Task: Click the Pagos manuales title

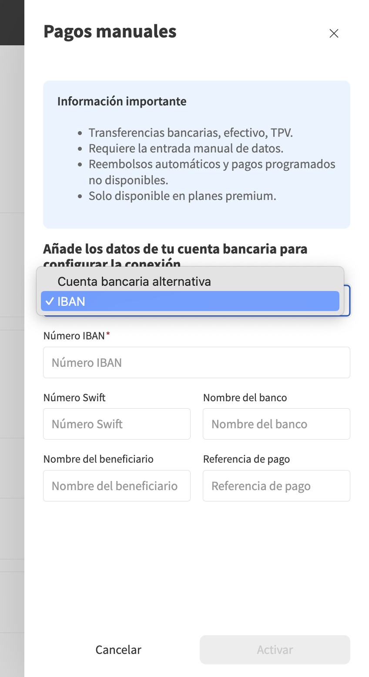Action: pos(110,31)
